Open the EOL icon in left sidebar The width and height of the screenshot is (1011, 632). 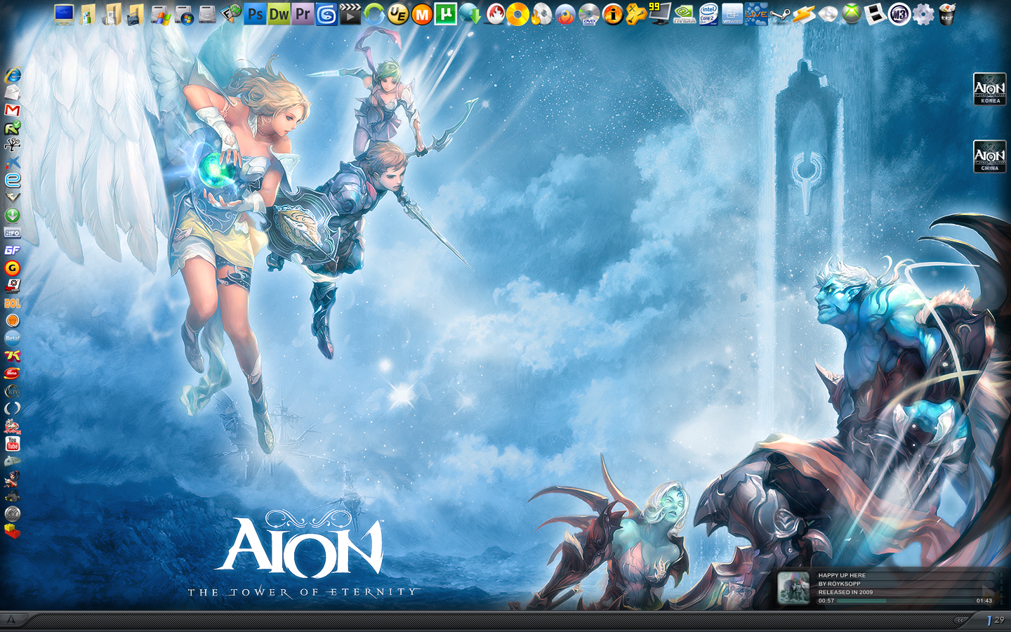click(x=13, y=303)
